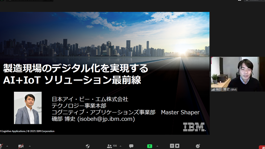
Task: Expand video settings arrow beside camera
Action: coord(30,146)
